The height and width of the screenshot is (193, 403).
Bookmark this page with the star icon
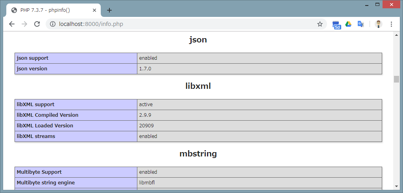click(x=320, y=24)
